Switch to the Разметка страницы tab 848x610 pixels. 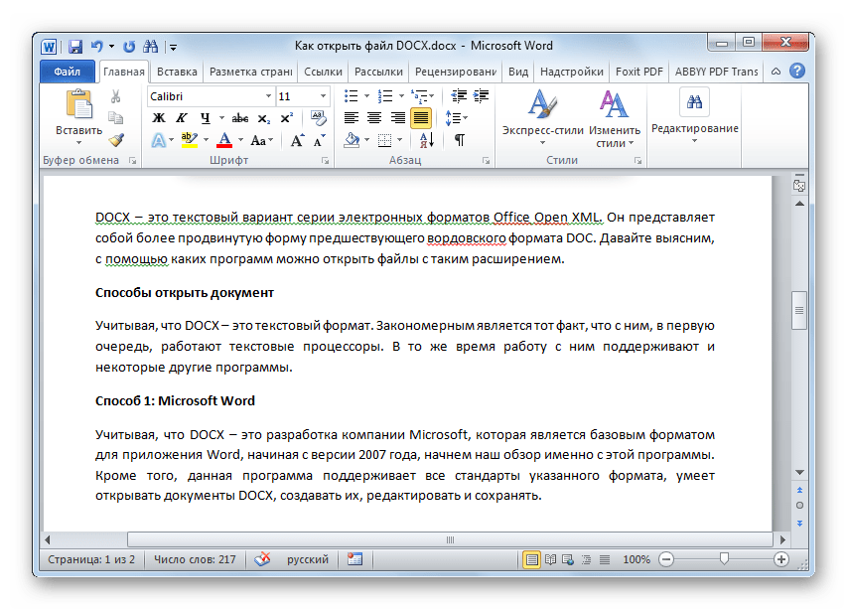tap(251, 72)
